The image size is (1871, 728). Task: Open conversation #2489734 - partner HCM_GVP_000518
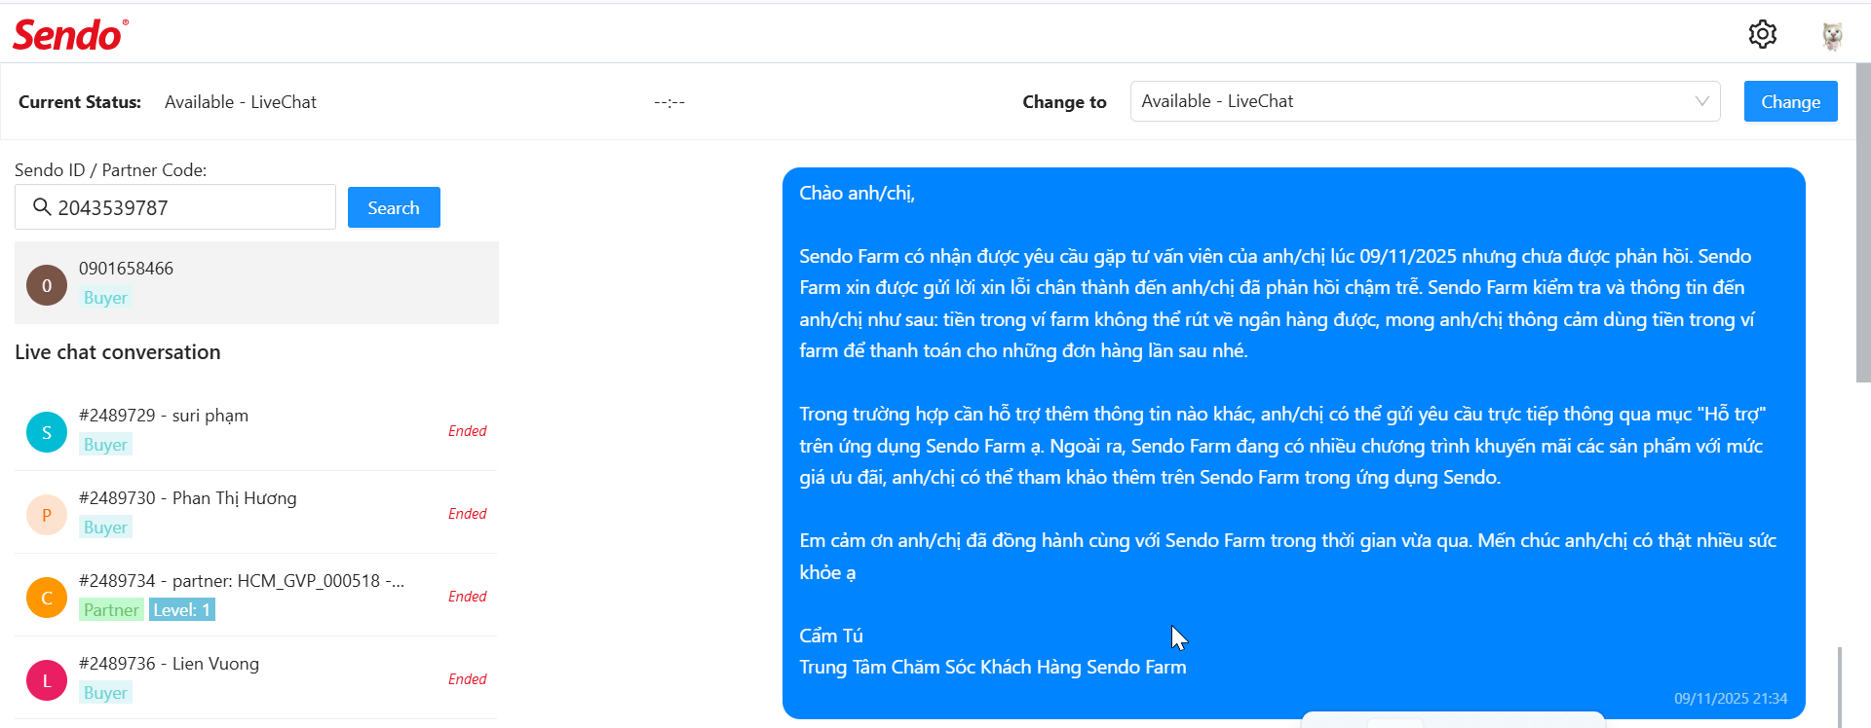point(256,596)
